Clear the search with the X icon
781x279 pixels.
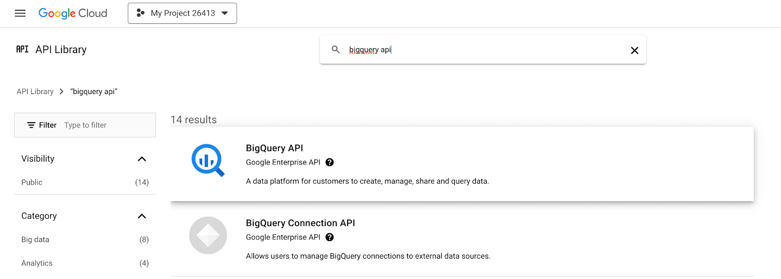(x=635, y=50)
